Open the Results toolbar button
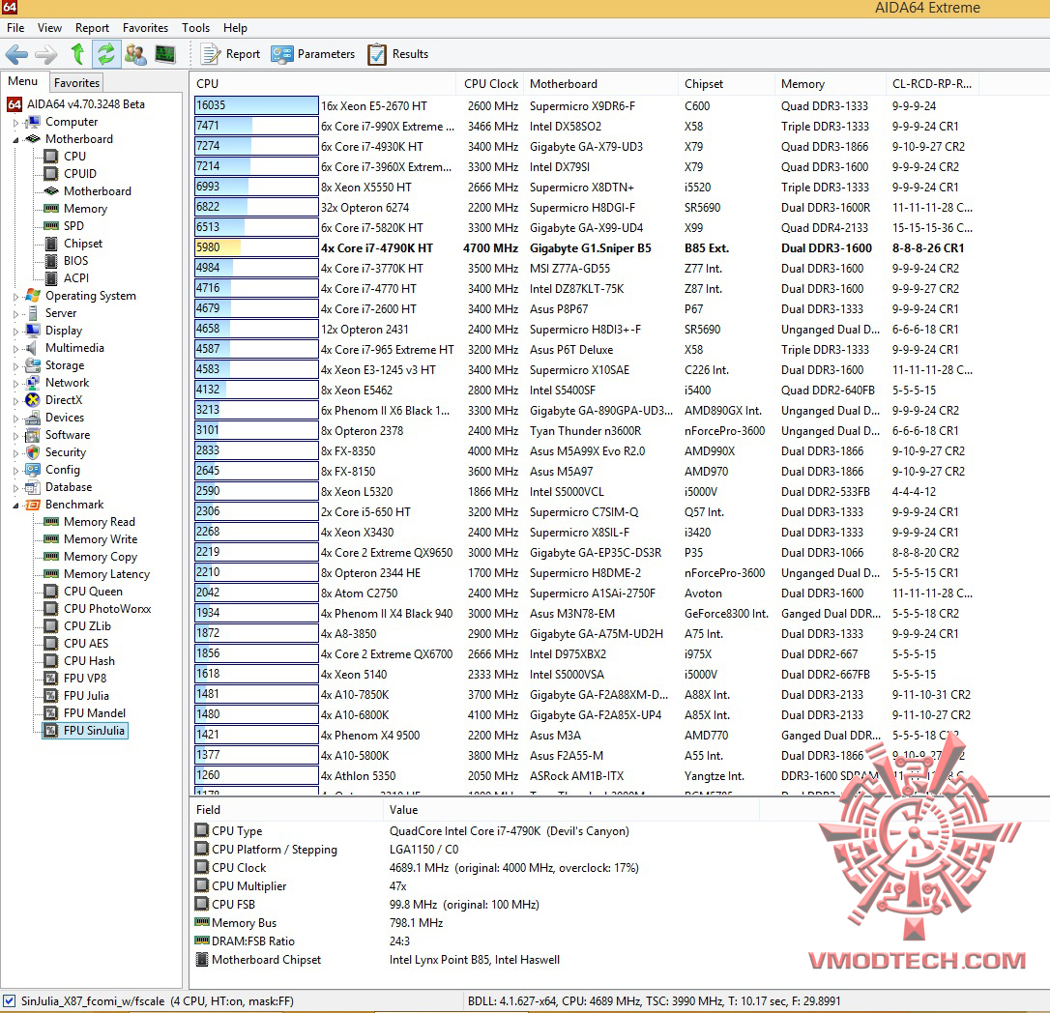This screenshot has height=1013, width=1050. pyautogui.click(x=397, y=54)
